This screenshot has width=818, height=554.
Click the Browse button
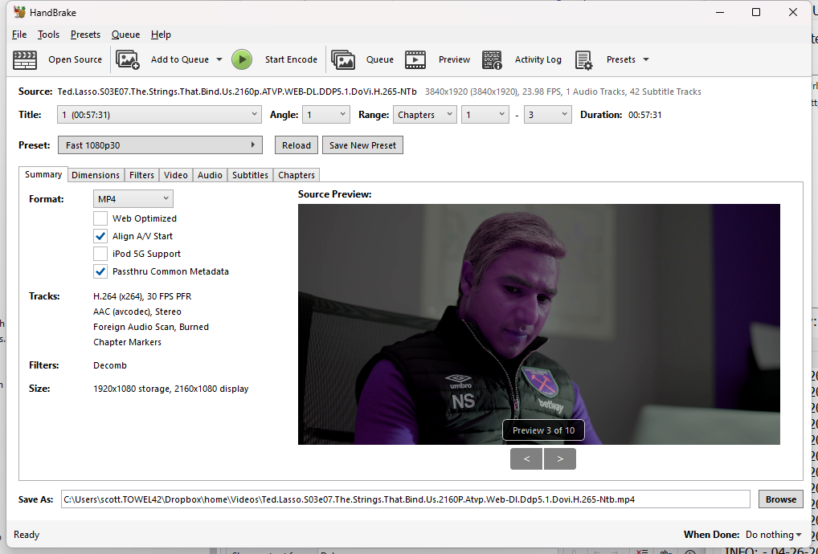[780, 499]
